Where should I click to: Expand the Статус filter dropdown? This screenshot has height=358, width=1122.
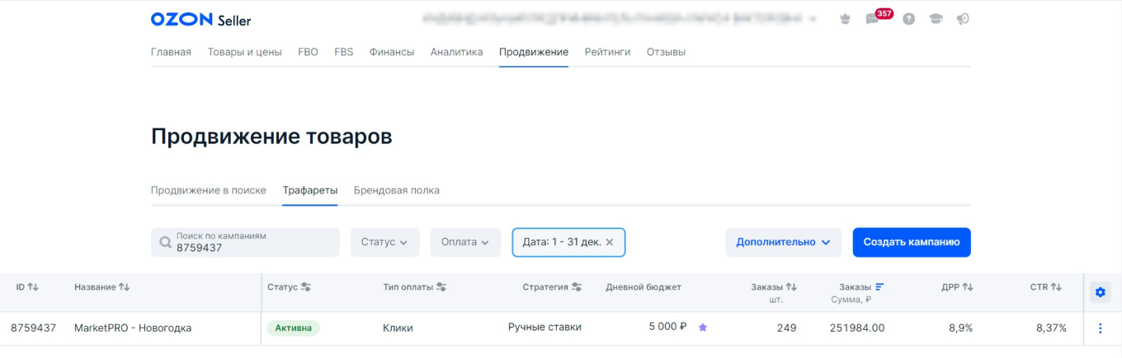pyautogui.click(x=384, y=242)
